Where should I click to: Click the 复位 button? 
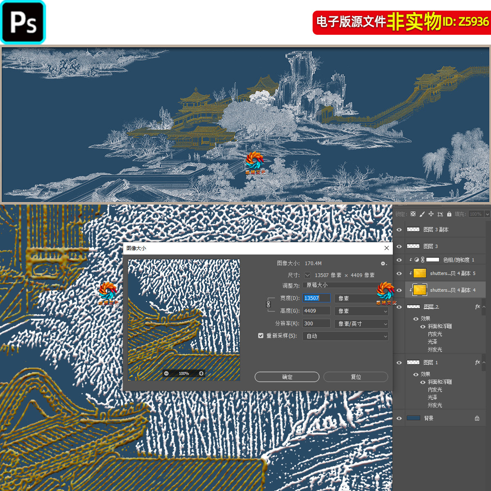[x=356, y=377]
